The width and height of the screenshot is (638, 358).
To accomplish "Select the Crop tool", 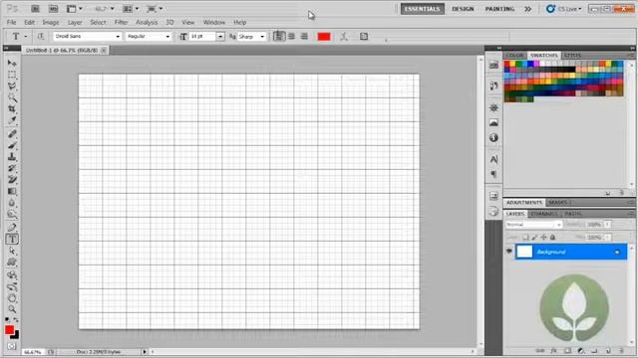I will coord(12,108).
